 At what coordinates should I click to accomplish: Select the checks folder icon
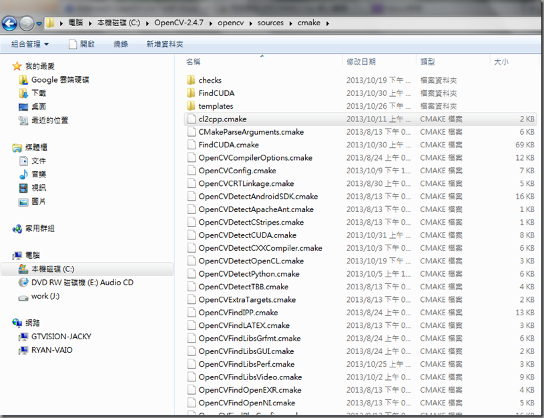click(191, 80)
